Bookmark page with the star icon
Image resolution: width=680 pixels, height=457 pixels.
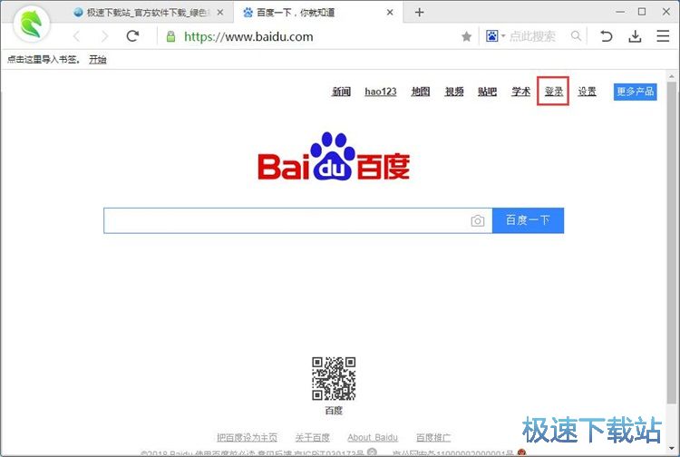[x=466, y=36]
